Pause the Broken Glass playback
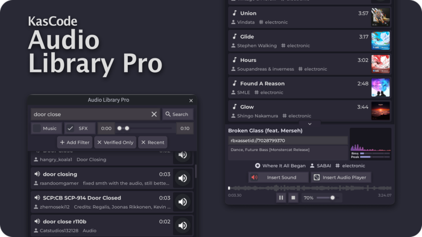 pyautogui.click(x=281, y=198)
